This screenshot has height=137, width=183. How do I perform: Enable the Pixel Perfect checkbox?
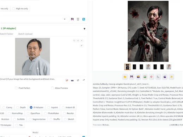[16, 88]
